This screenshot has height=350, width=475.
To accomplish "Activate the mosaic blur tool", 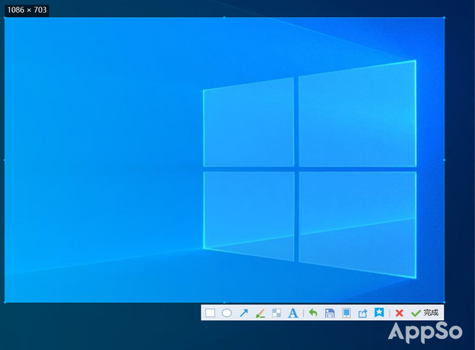I will pyautogui.click(x=276, y=313).
